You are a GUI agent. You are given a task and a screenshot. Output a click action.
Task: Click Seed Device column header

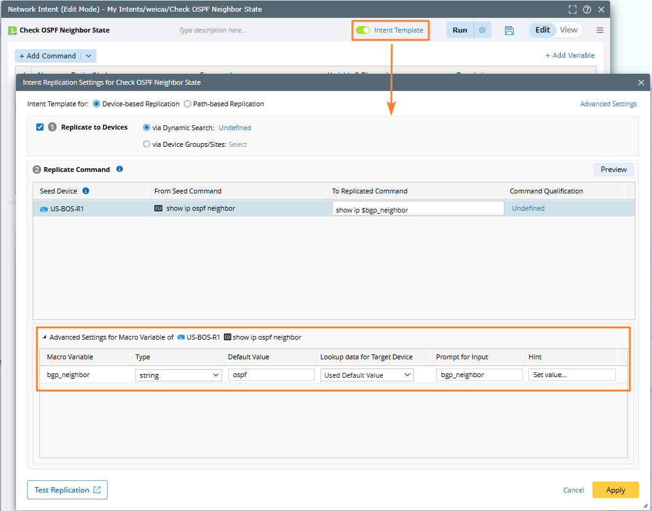92,191
